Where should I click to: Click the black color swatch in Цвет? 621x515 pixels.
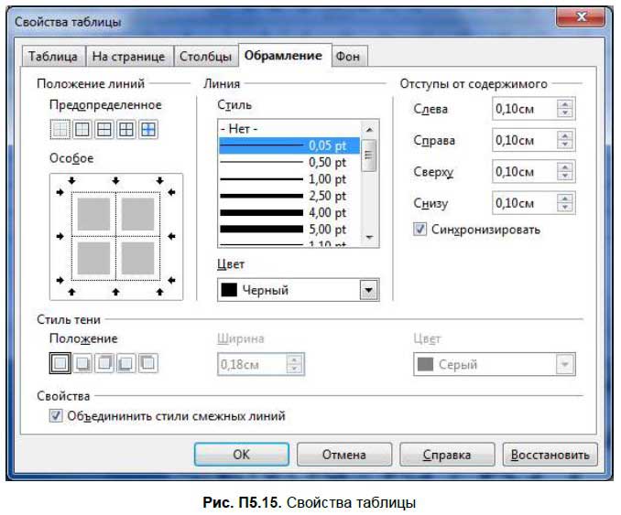pyautogui.click(x=229, y=290)
